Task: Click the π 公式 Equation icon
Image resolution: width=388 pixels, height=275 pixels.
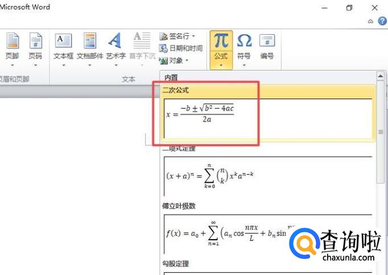Action: click(221, 41)
